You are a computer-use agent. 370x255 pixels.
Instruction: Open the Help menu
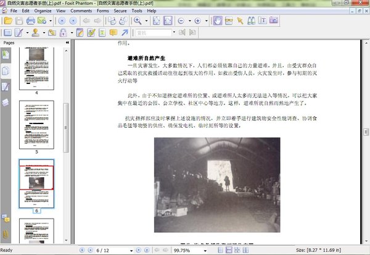tap(152, 11)
